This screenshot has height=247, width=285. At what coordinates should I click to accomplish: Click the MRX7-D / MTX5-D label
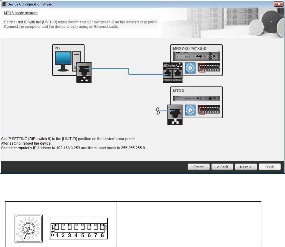pos(190,48)
